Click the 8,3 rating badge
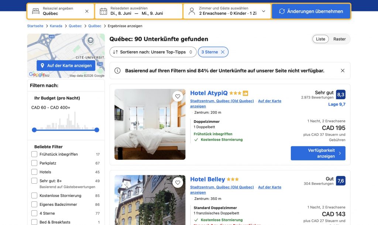378x225 pixels. (x=341, y=94)
